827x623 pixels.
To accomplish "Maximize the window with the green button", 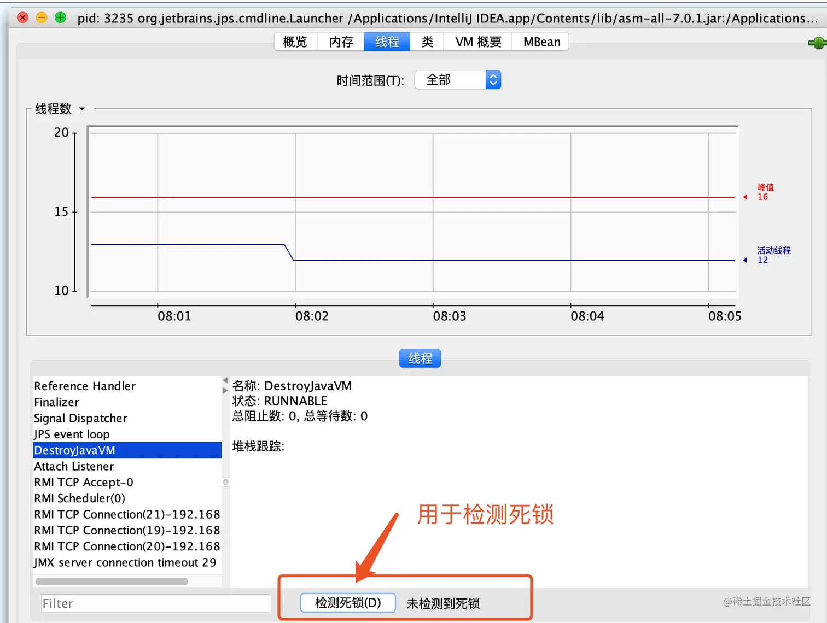I will point(60,17).
